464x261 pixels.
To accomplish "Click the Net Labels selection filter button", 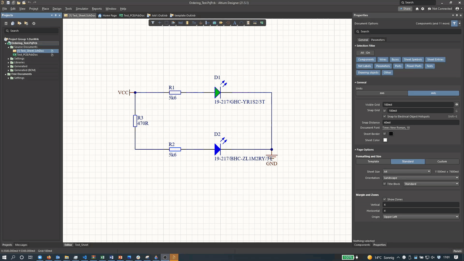I will tap(364, 66).
